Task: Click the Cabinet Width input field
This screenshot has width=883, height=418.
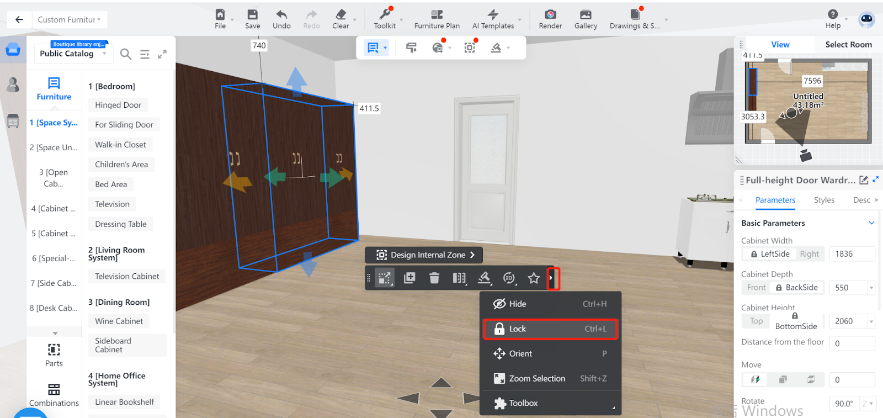Action: coord(851,254)
